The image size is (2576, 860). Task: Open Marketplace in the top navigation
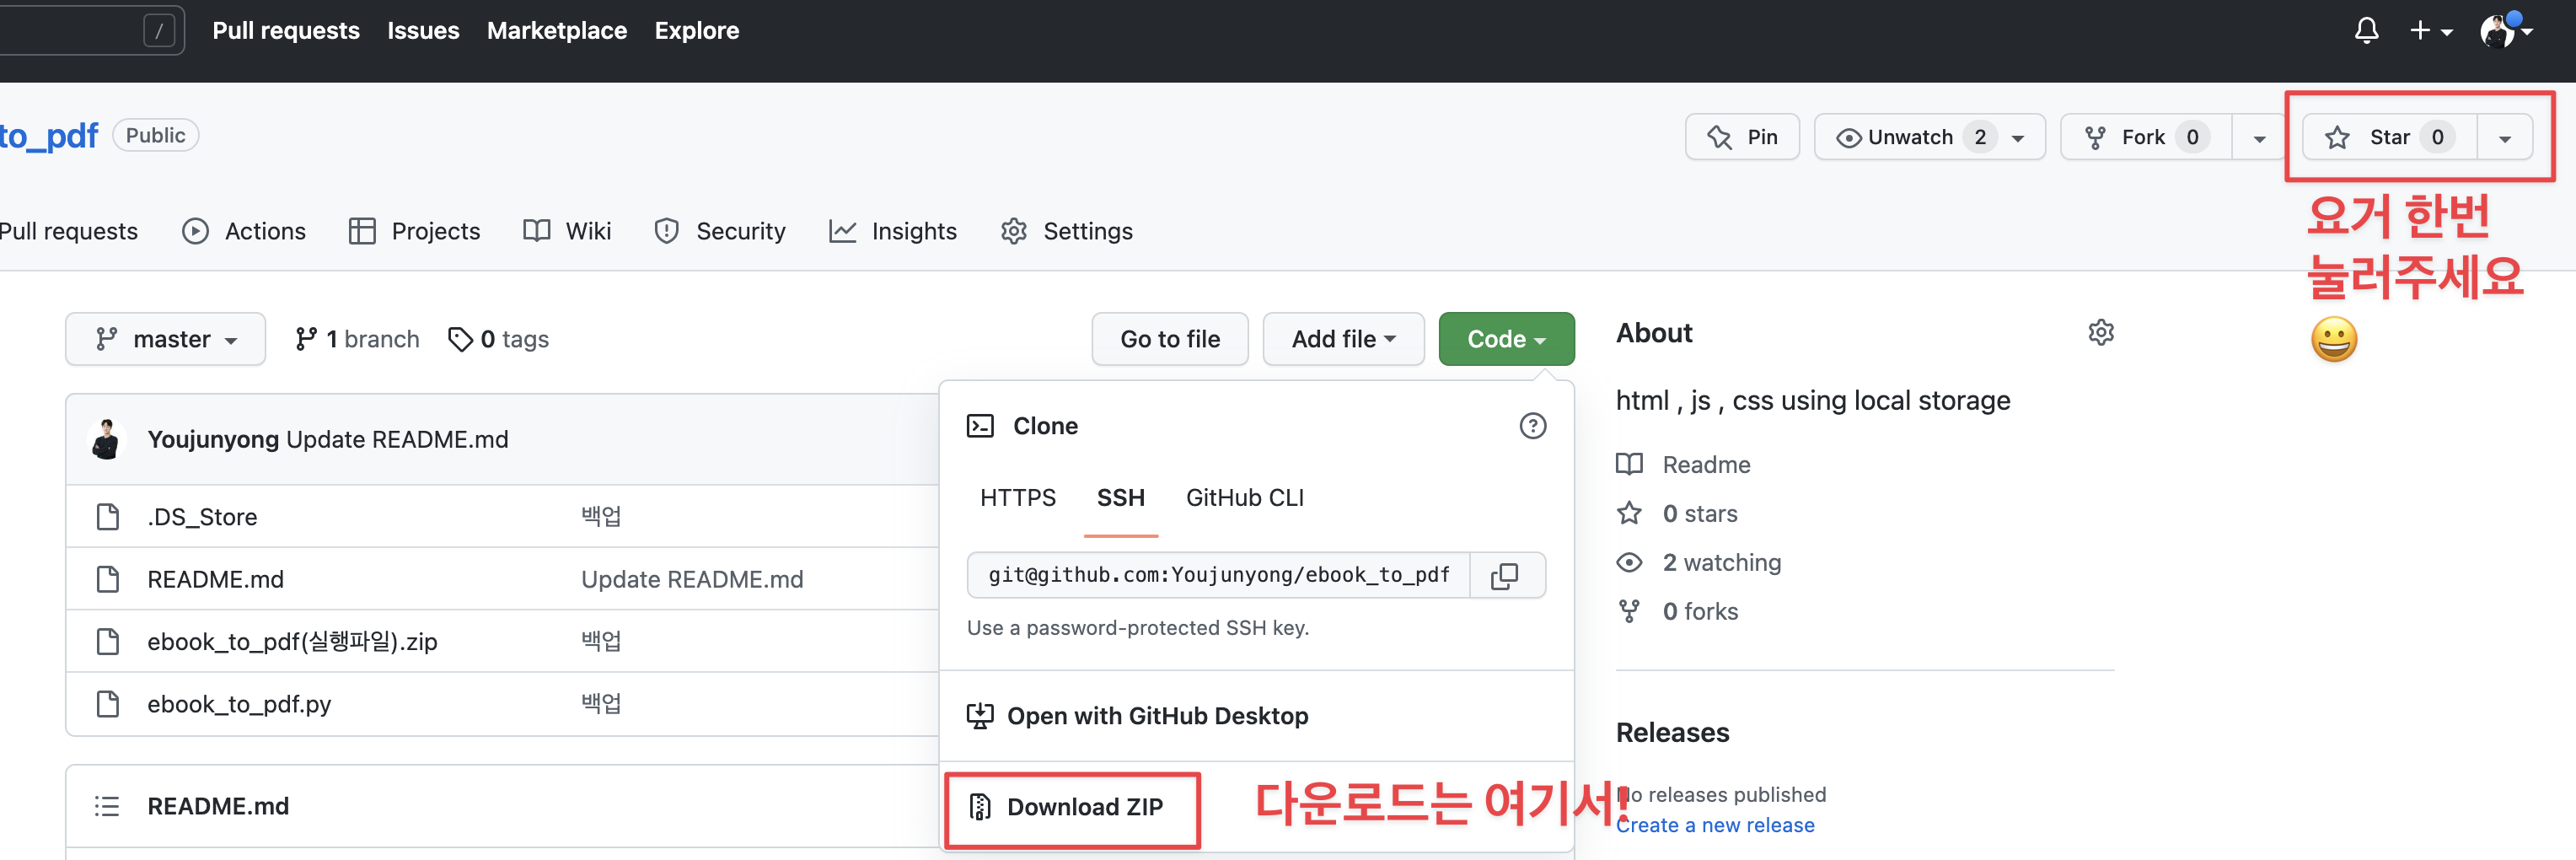(x=557, y=31)
